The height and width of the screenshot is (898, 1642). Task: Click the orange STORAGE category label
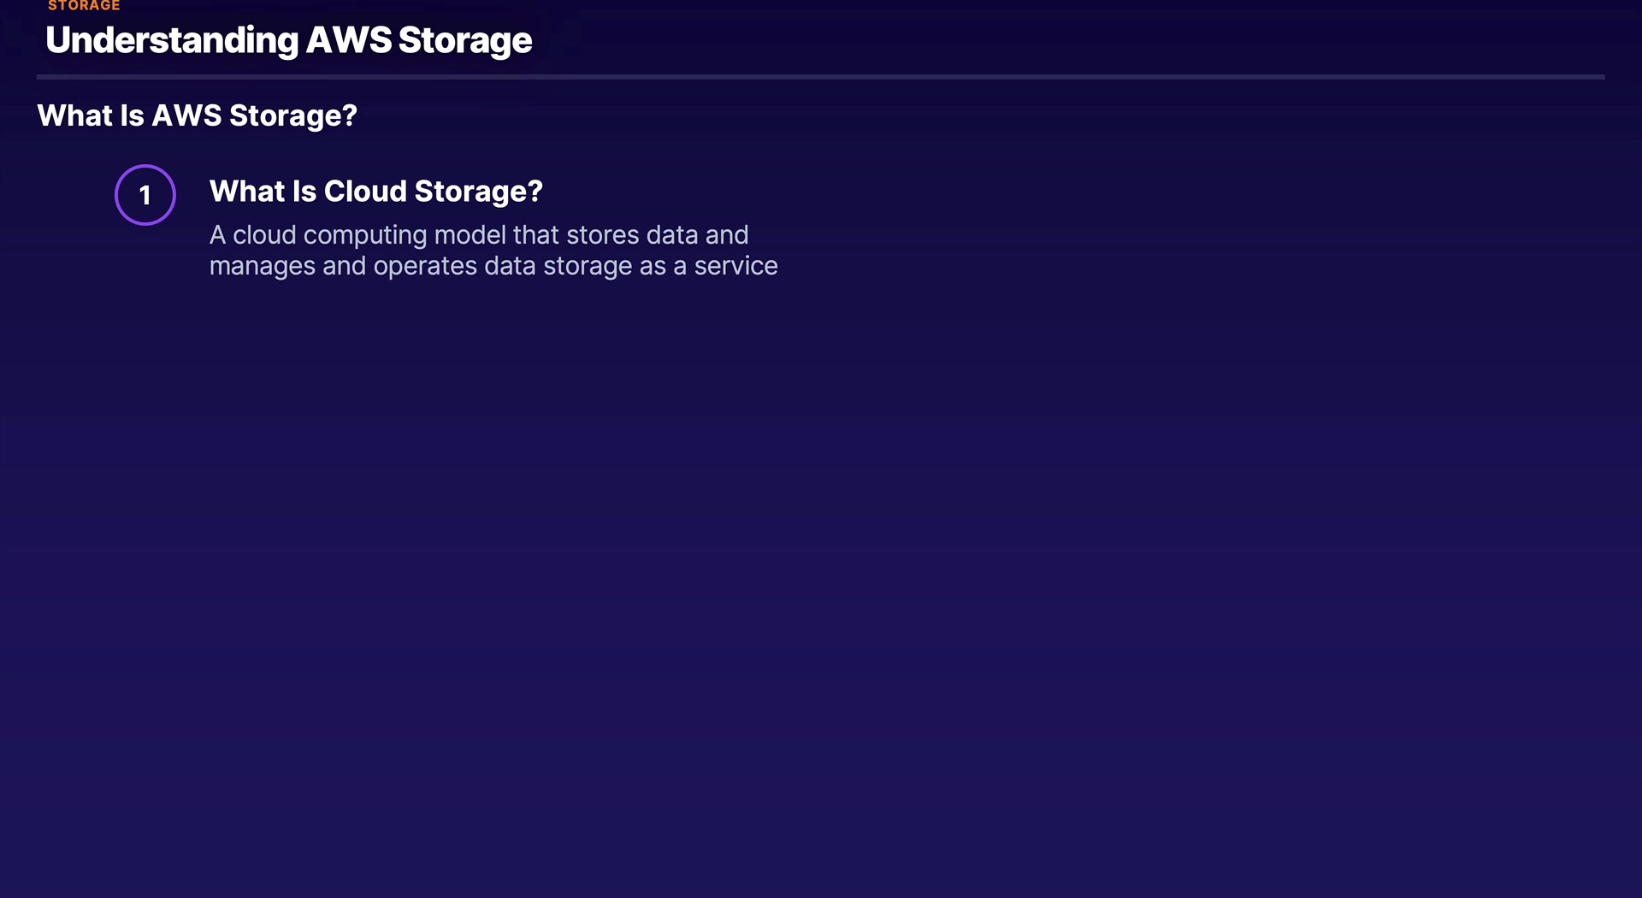[x=84, y=6]
